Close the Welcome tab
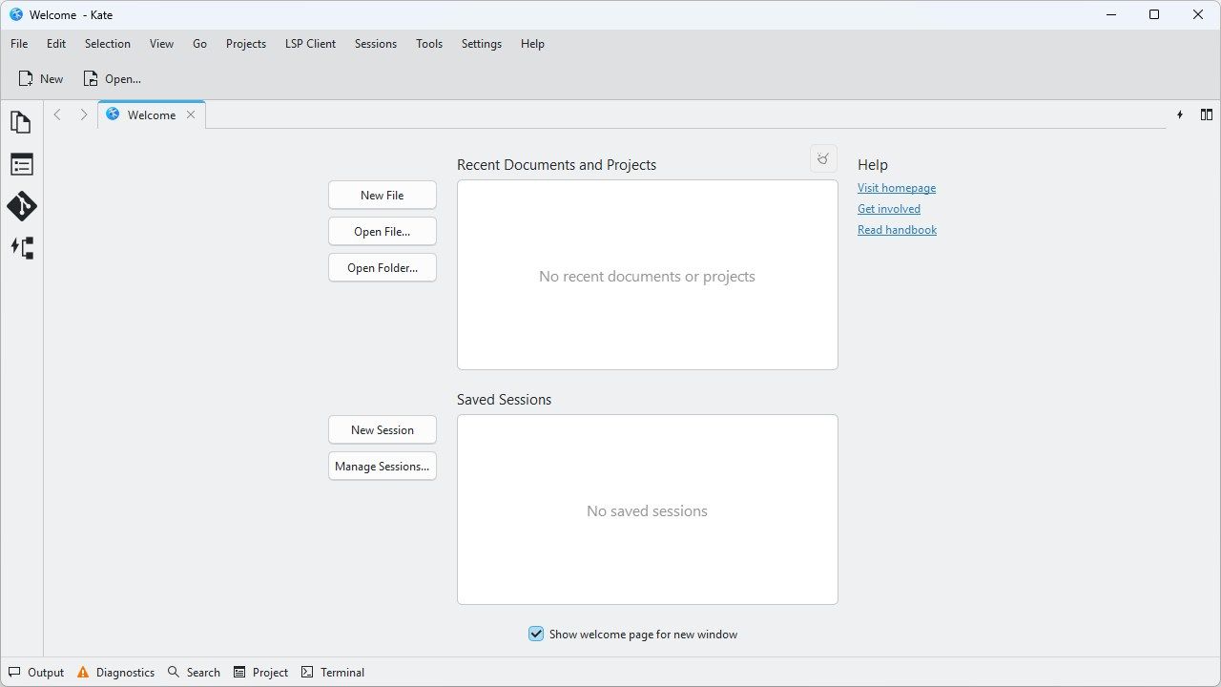This screenshot has width=1221, height=687. pyautogui.click(x=191, y=114)
